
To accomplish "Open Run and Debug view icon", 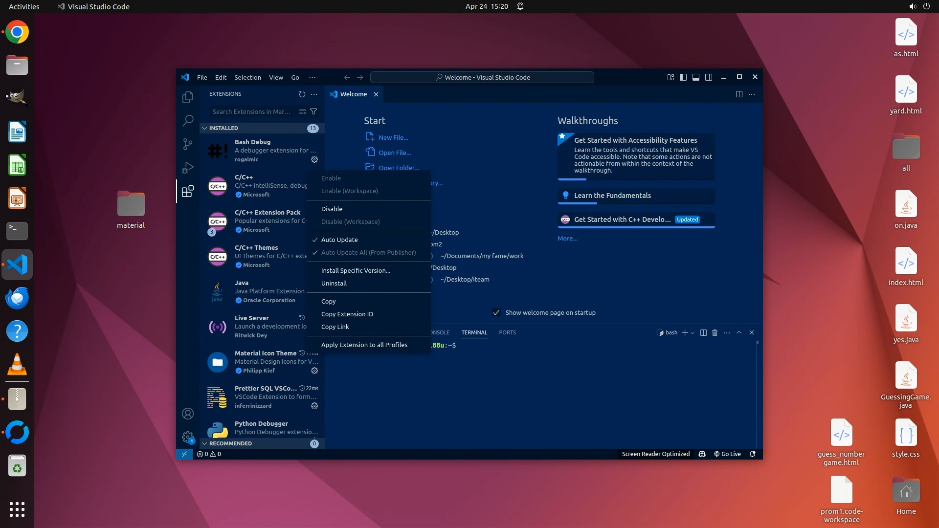I will click(x=187, y=168).
